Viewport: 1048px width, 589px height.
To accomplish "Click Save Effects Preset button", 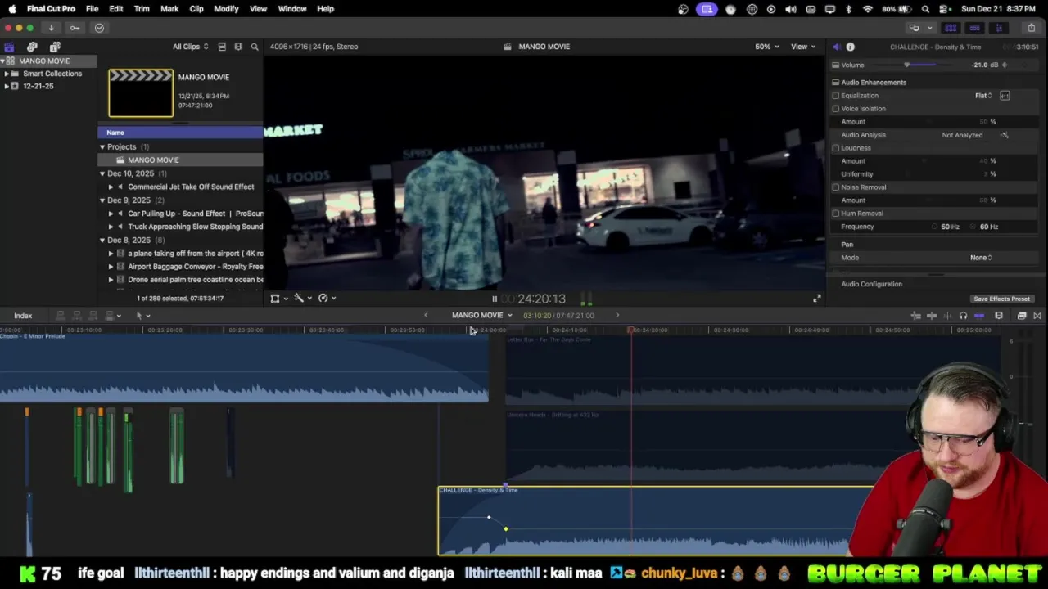I will (x=1001, y=299).
